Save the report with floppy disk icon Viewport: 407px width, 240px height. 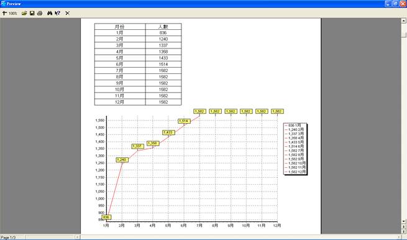(32, 13)
